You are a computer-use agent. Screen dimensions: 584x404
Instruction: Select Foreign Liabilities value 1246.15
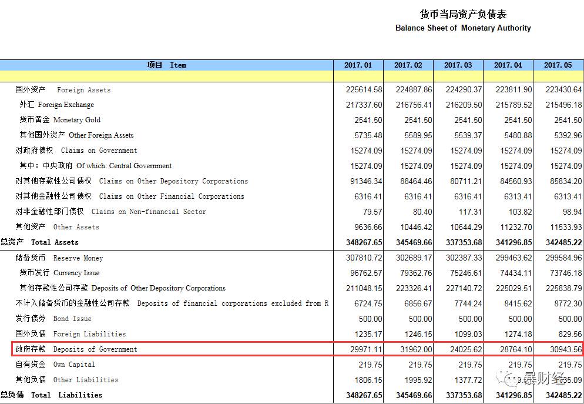point(418,334)
